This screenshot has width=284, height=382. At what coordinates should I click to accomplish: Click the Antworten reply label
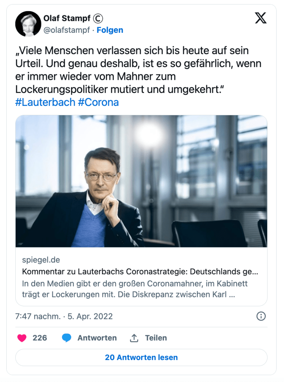coord(97,338)
